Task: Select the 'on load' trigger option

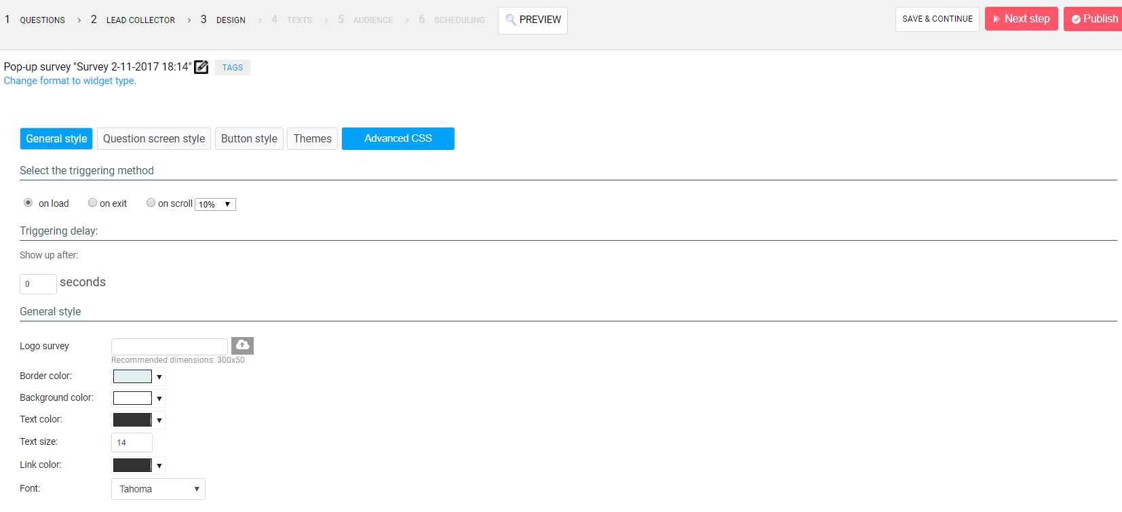Action: tap(28, 203)
